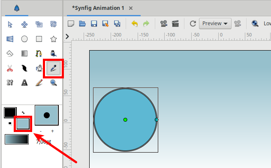Open a file from folder icon
271x168 pixels.
[82, 24]
